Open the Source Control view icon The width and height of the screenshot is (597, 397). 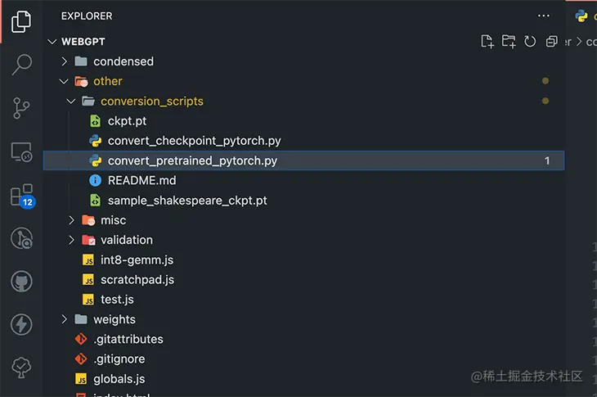[21, 108]
